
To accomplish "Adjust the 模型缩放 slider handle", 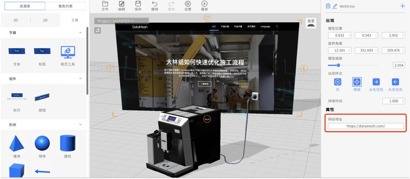I will click(x=338, y=65).
